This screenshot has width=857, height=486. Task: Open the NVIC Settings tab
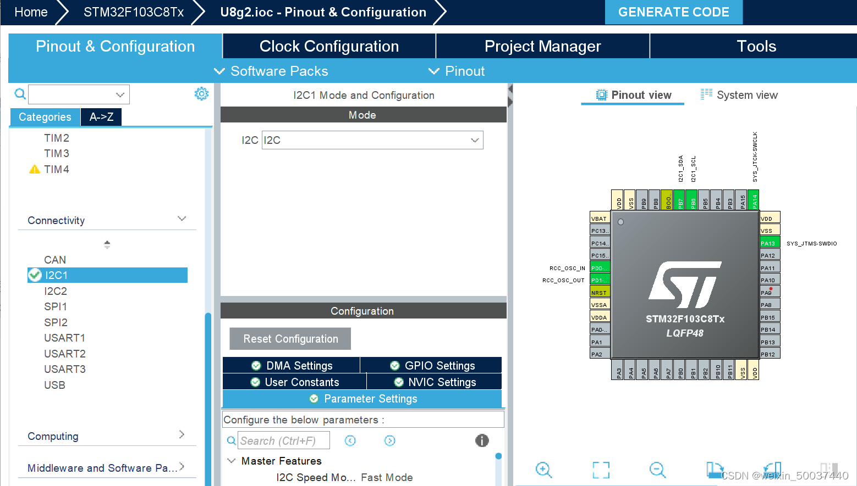click(x=435, y=382)
